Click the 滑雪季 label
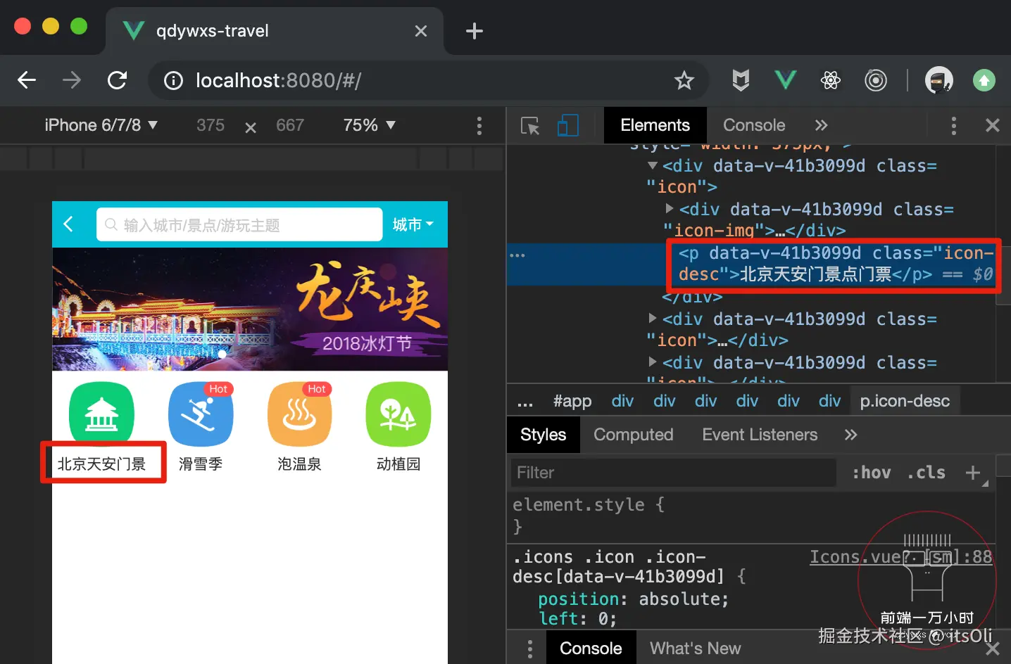Viewport: 1011px width, 664px height. [x=201, y=464]
